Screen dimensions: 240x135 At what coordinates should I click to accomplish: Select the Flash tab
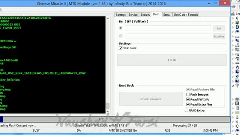(156, 14)
